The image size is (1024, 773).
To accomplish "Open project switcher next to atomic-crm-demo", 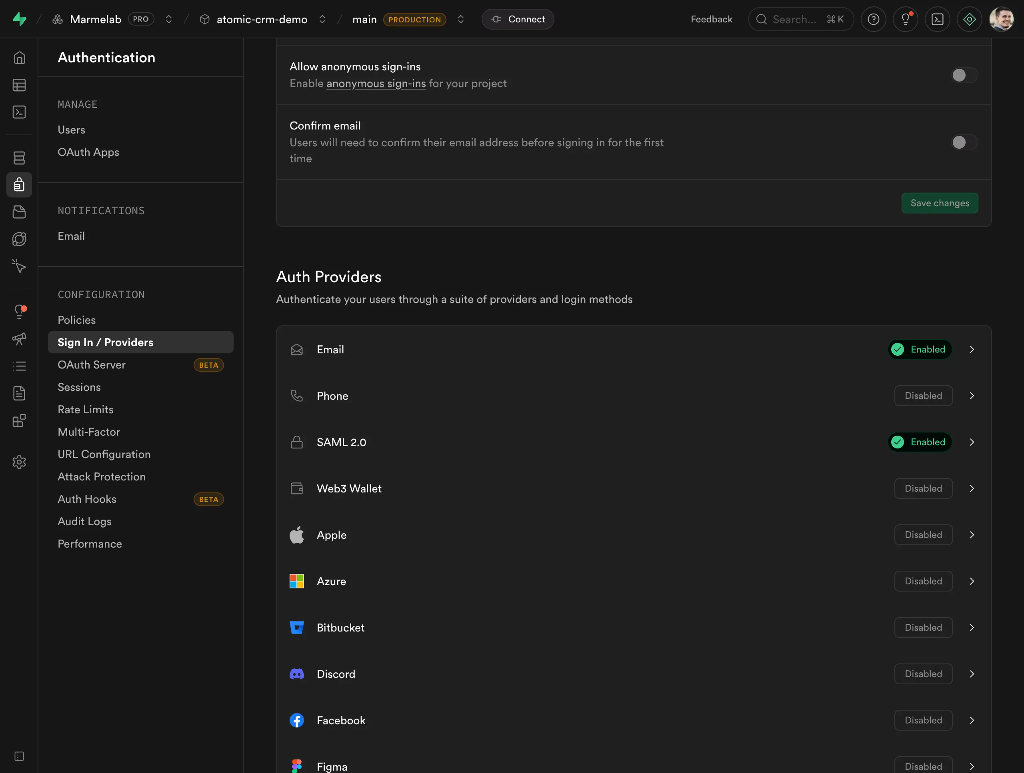I will pos(322,19).
